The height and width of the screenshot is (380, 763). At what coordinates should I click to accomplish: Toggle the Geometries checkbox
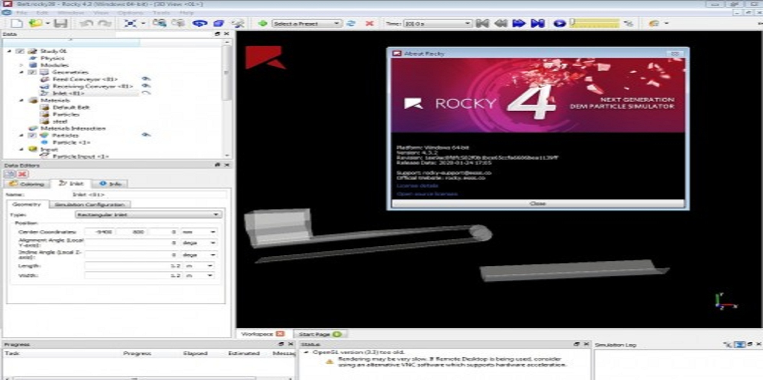(x=33, y=72)
